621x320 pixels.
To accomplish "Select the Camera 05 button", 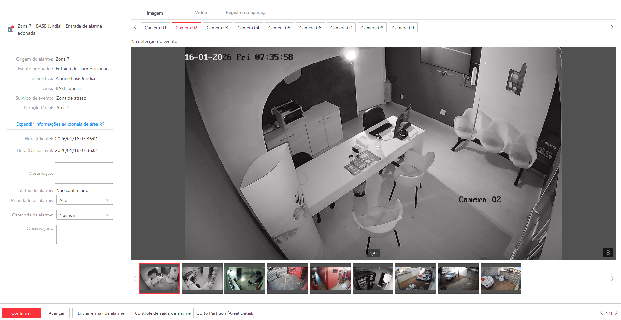I will click(x=279, y=28).
